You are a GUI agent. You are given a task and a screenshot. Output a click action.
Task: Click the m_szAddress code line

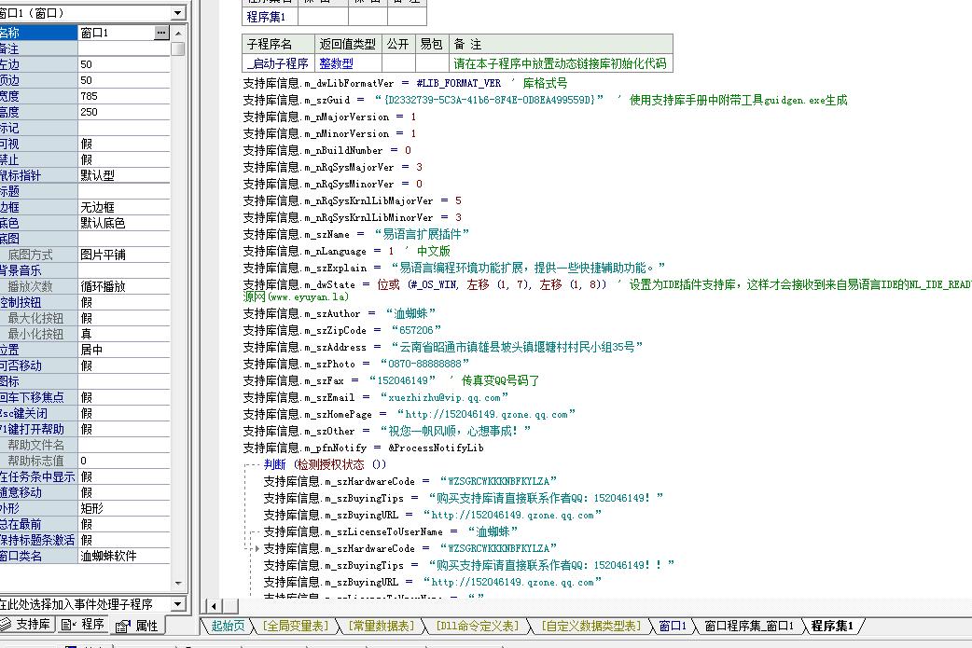pyautogui.click(x=442, y=347)
